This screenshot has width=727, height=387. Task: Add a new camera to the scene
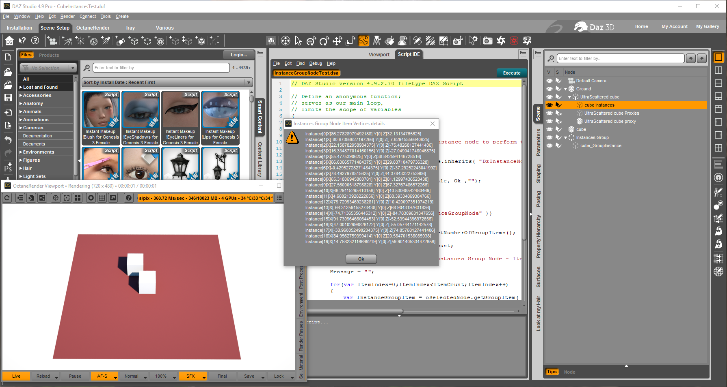pos(52,41)
